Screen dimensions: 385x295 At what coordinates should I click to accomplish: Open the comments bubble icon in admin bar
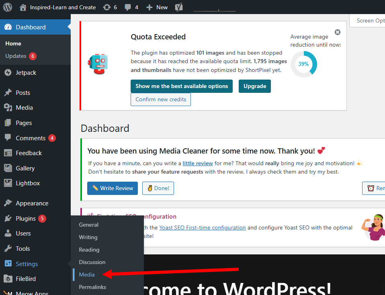click(x=128, y=7)
